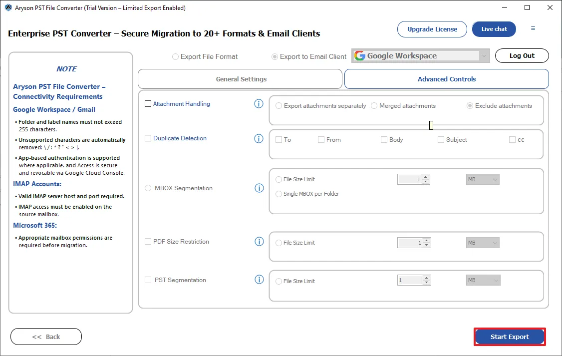
Task: Decrease PST file size limit value
Action: [x=427, y=282]
